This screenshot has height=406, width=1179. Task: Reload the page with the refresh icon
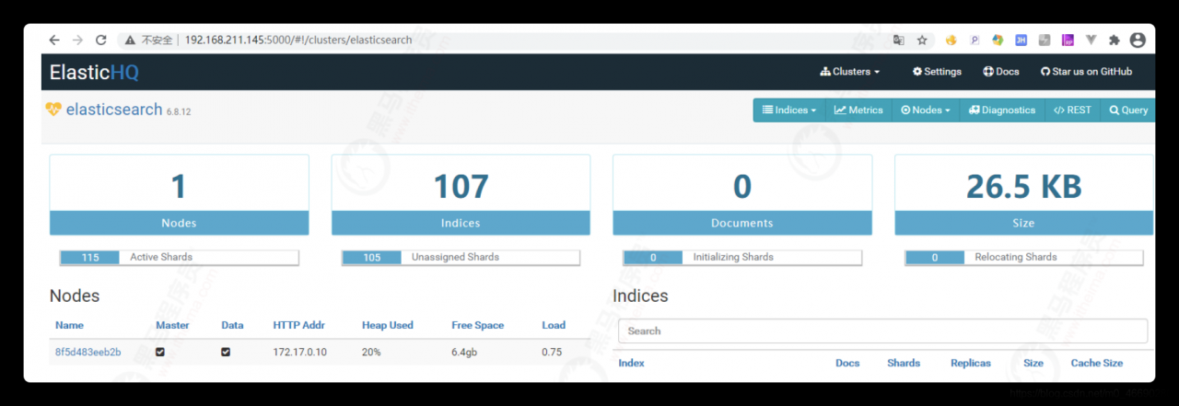(101, 41)
